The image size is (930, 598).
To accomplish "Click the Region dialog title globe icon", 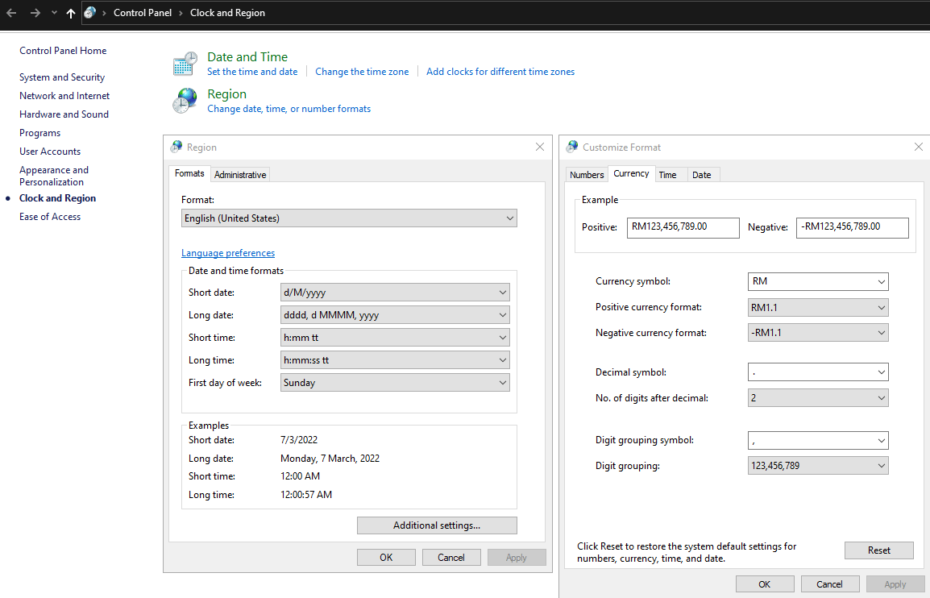I will 176,147.
